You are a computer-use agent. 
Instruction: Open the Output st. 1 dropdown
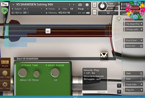27,9
